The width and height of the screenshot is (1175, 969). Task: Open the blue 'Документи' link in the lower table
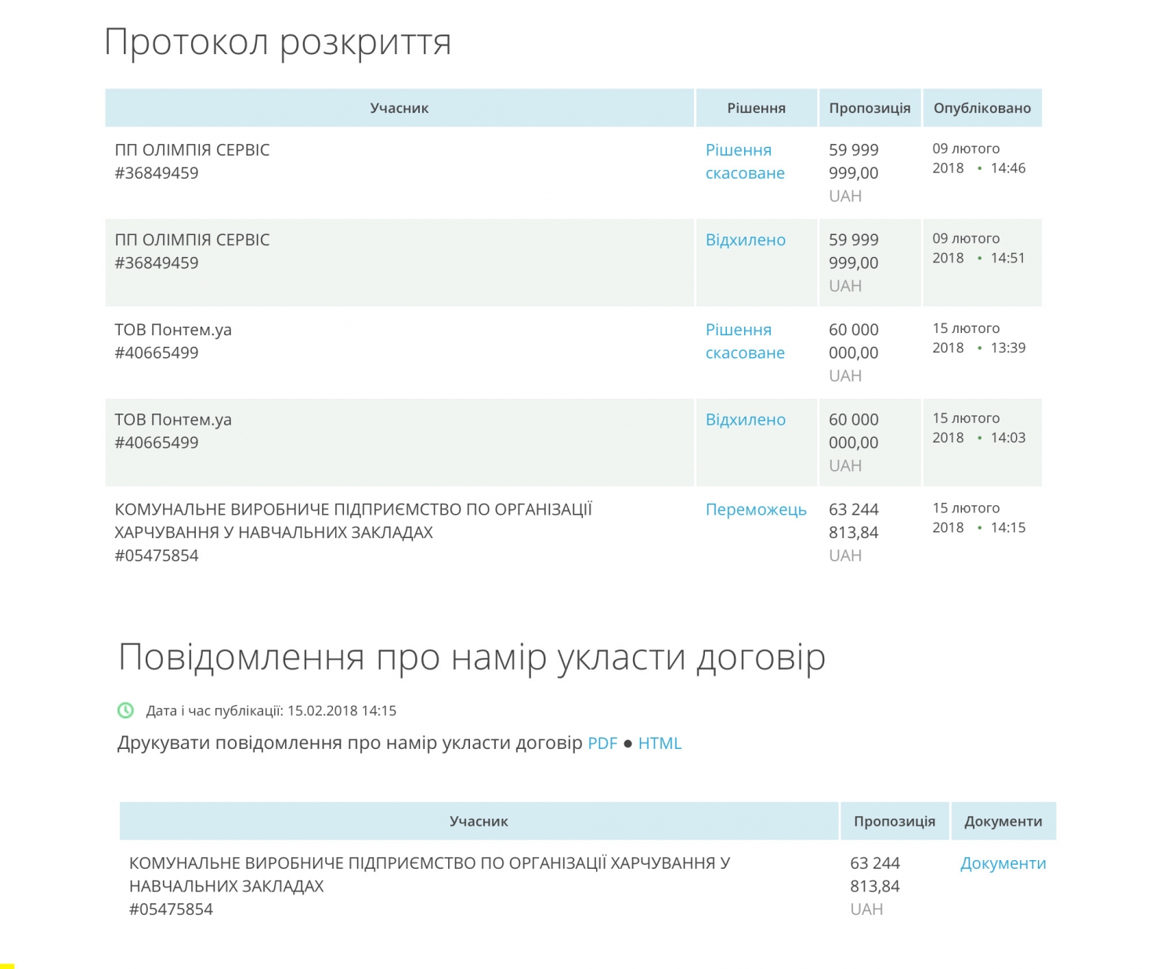pyautogui.click(x=1003, y=863)
